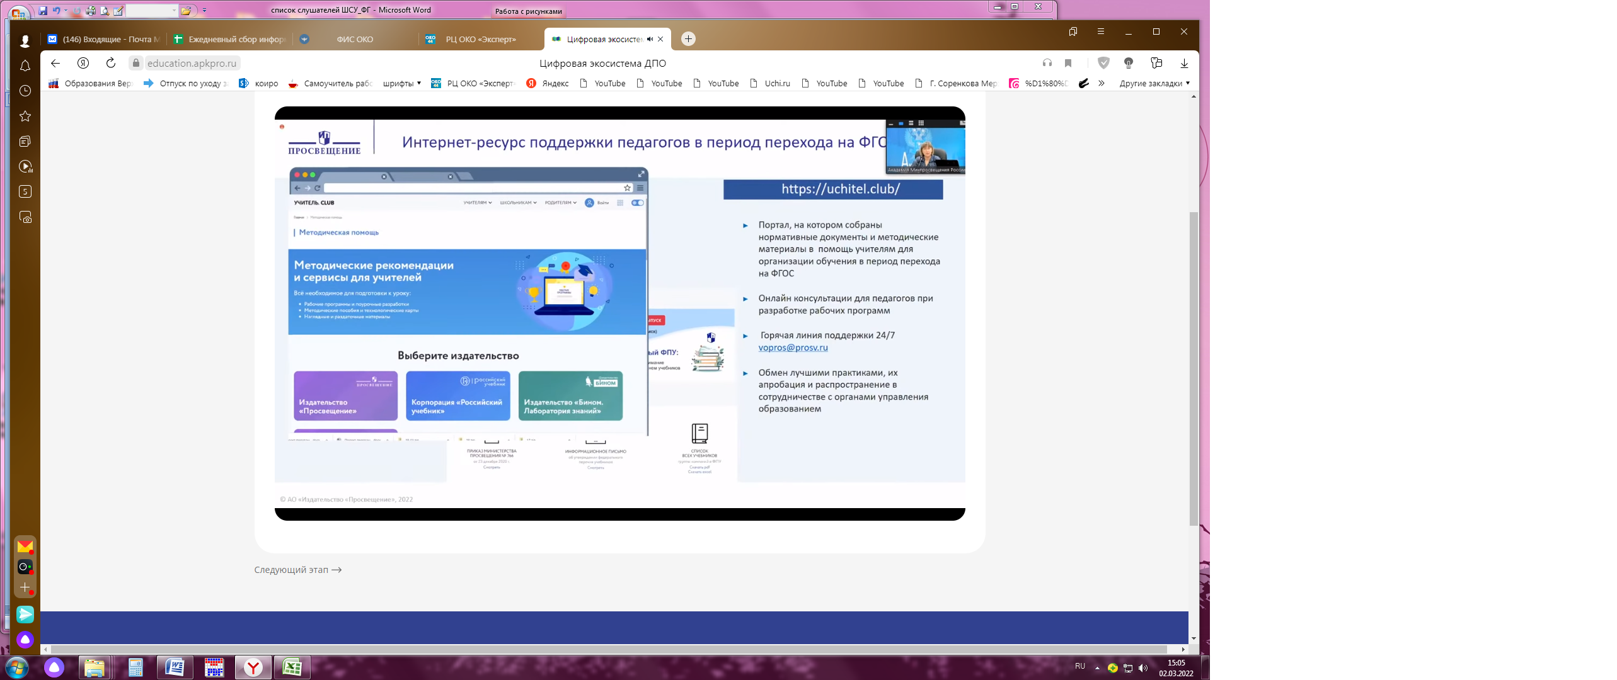Image resolution: width=1617 pixels, height=680 pixels.
Task: Switch to the РЦ ОКО «Эксперт» tab
Action: 481,39
